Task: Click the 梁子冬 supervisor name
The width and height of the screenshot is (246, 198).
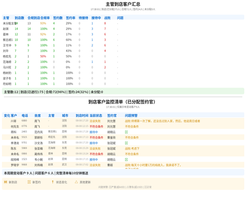Action: [7, 79]
